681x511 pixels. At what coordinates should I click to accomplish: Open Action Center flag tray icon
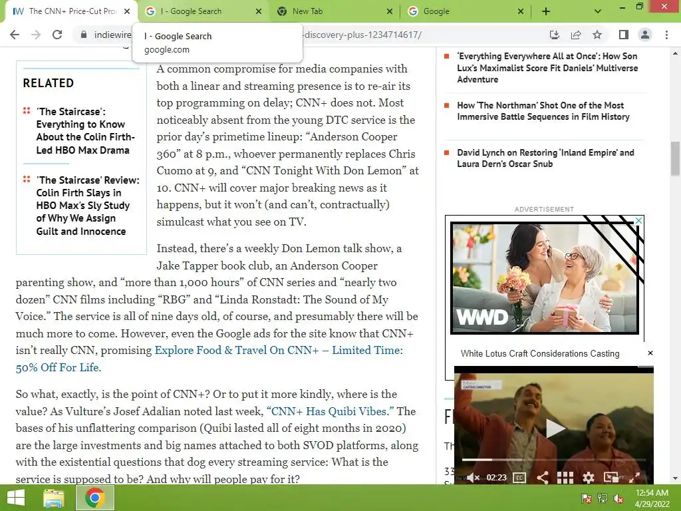(x=587, y=498)
